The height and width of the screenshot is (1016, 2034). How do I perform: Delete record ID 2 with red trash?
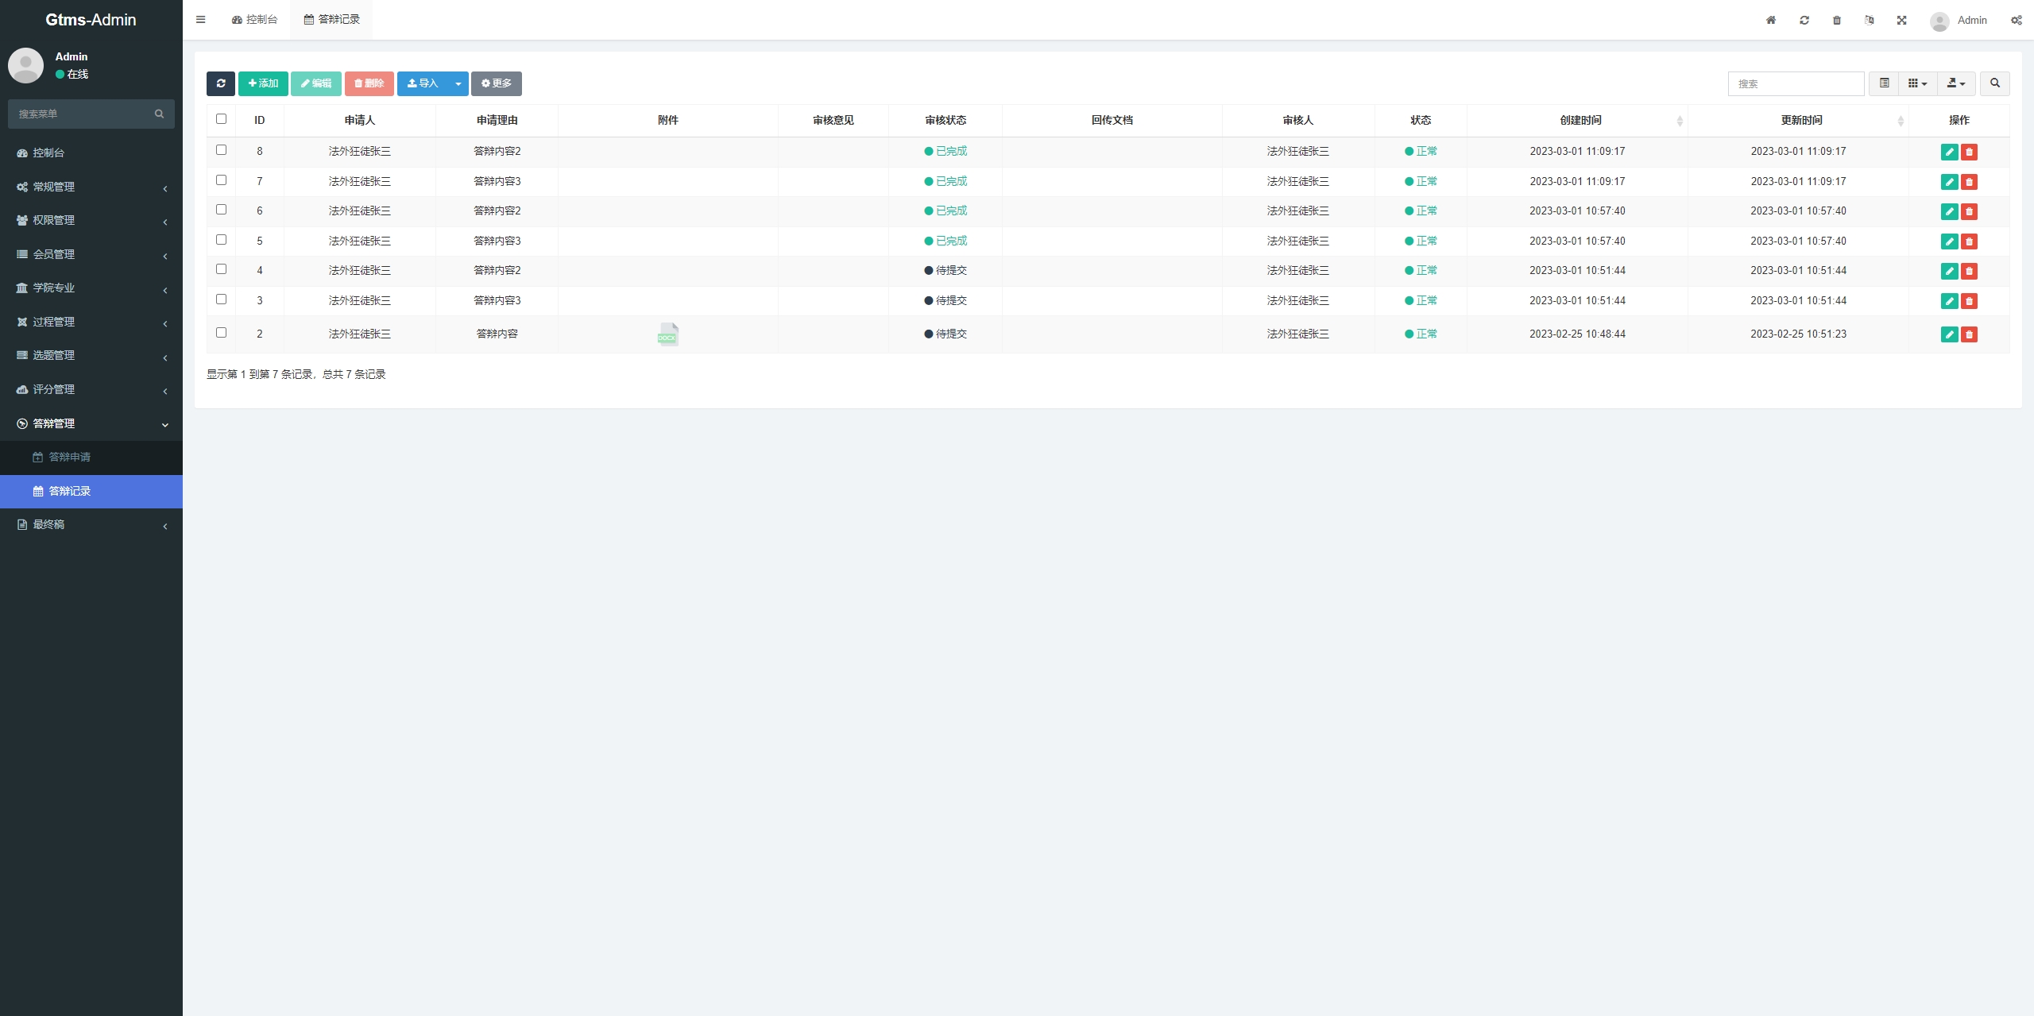[1969, 334]
